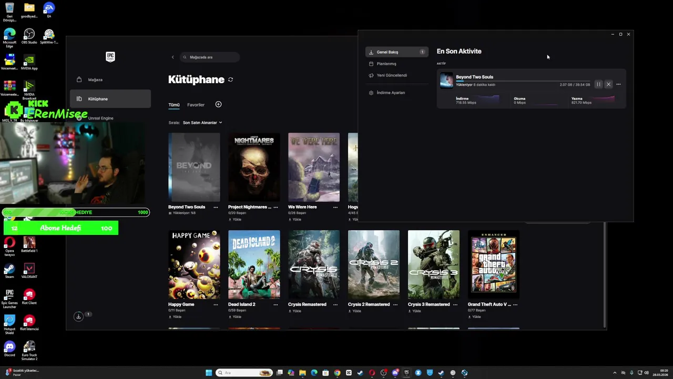
Task: Open Riot Client desktop shortcut
Action: pos(29,297)
